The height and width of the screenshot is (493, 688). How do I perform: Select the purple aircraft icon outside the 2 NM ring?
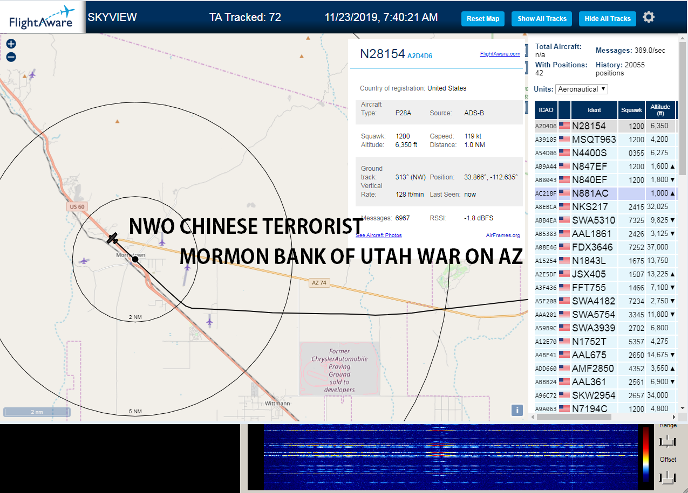pyautogui.click(x=209, y=322)
